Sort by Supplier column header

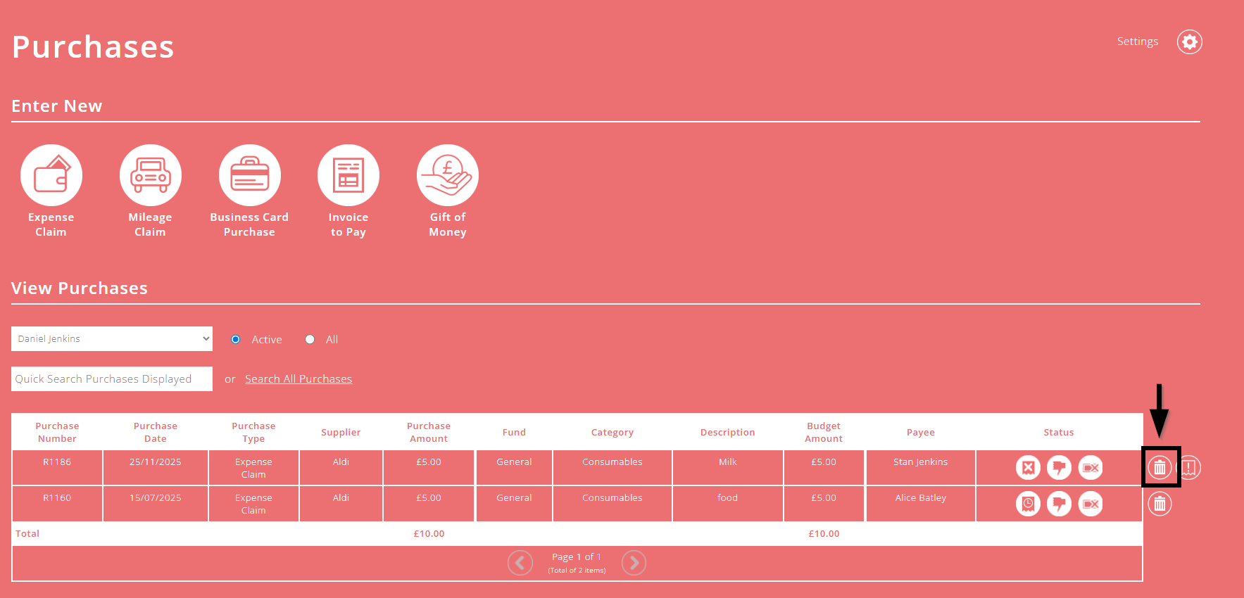pos(341,432)
